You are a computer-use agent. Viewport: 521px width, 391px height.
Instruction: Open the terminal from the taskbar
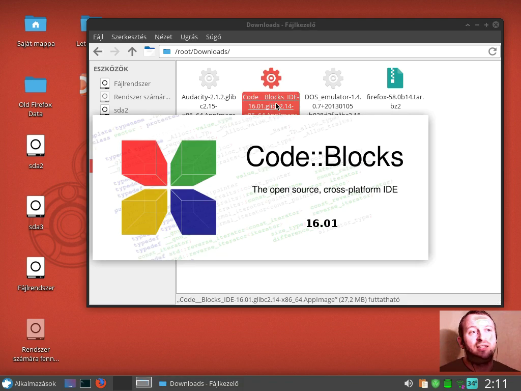tap(85, 383)
